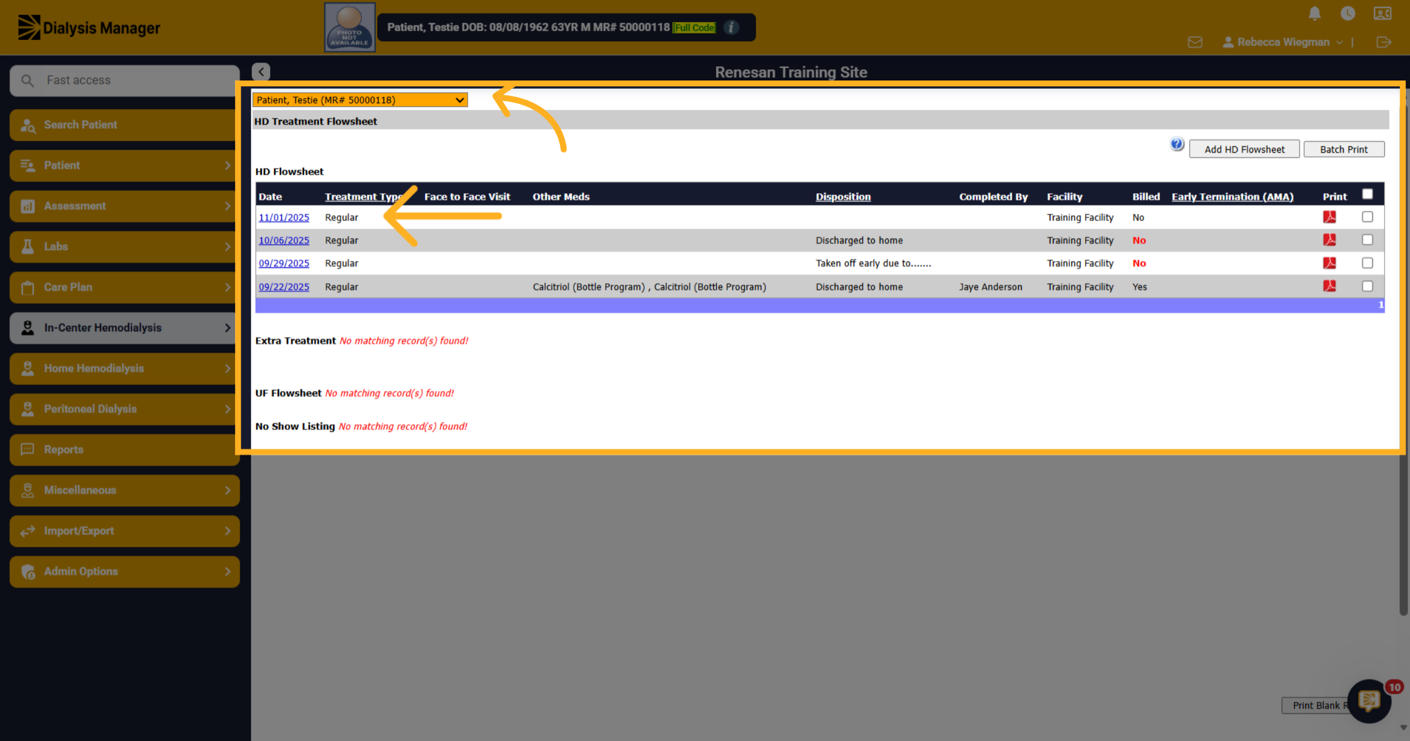Open the Reports sidebar item

(x=125, y=450)
